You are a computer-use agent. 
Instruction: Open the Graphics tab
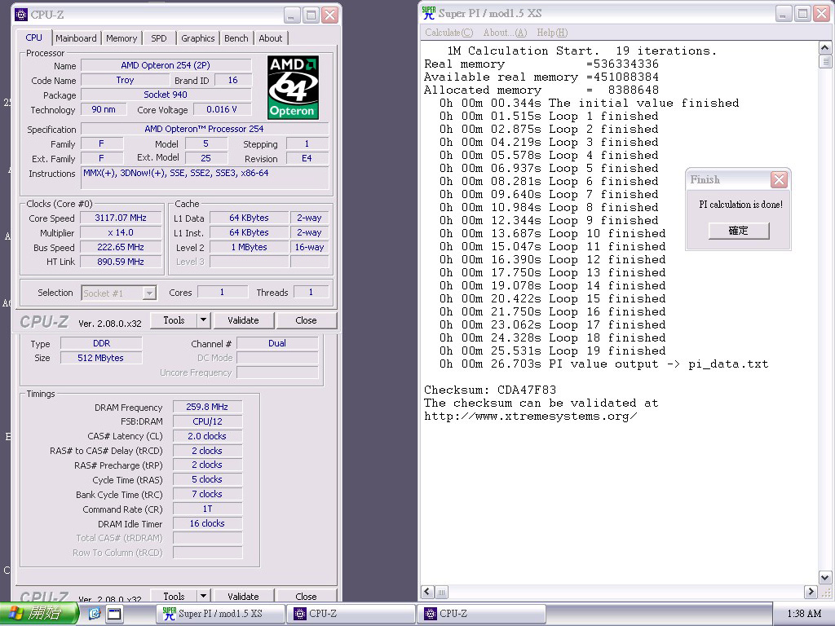click(x=197, y=38)
